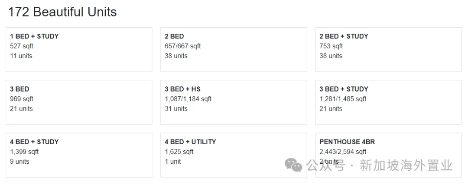
Task: Click the 1,281/1,485 sqft text
Action: click(x=343, y=99)
